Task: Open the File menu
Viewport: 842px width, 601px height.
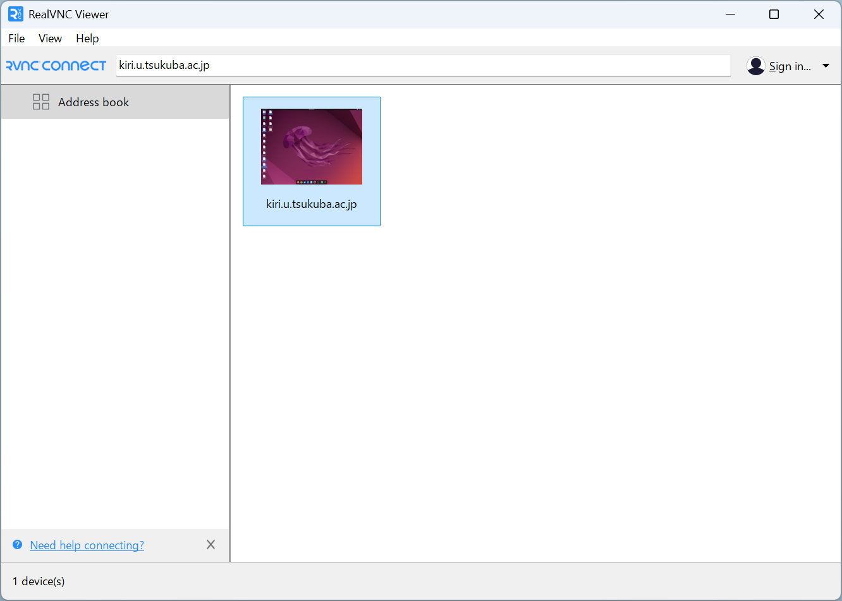Action: pos(16,39)
